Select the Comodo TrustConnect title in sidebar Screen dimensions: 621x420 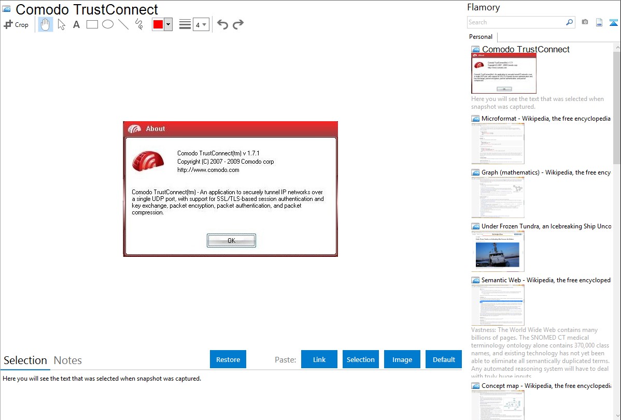pos(526,49)
